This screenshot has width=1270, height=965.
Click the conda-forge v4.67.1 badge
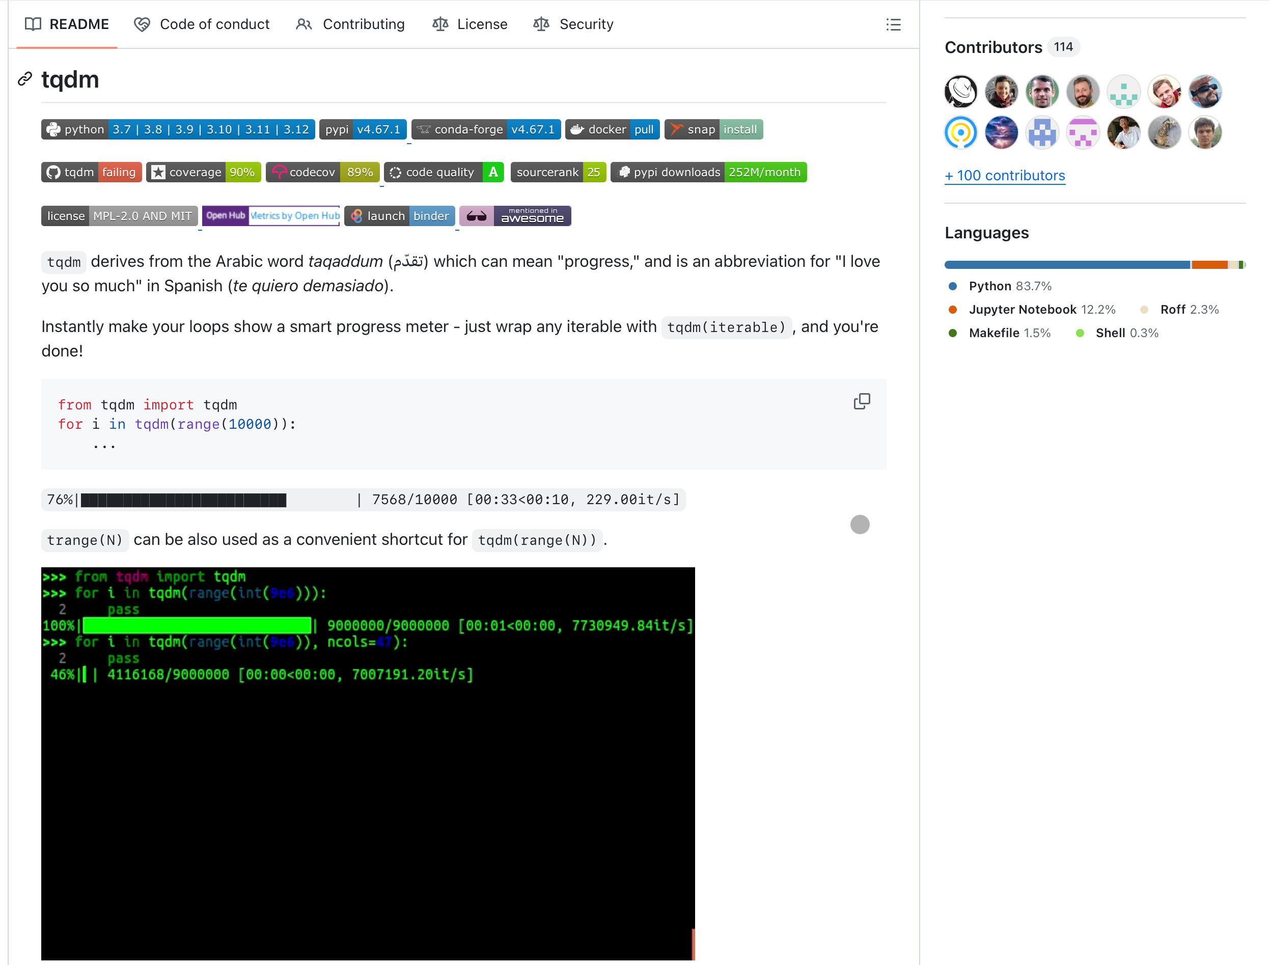[x=486, y=129]
